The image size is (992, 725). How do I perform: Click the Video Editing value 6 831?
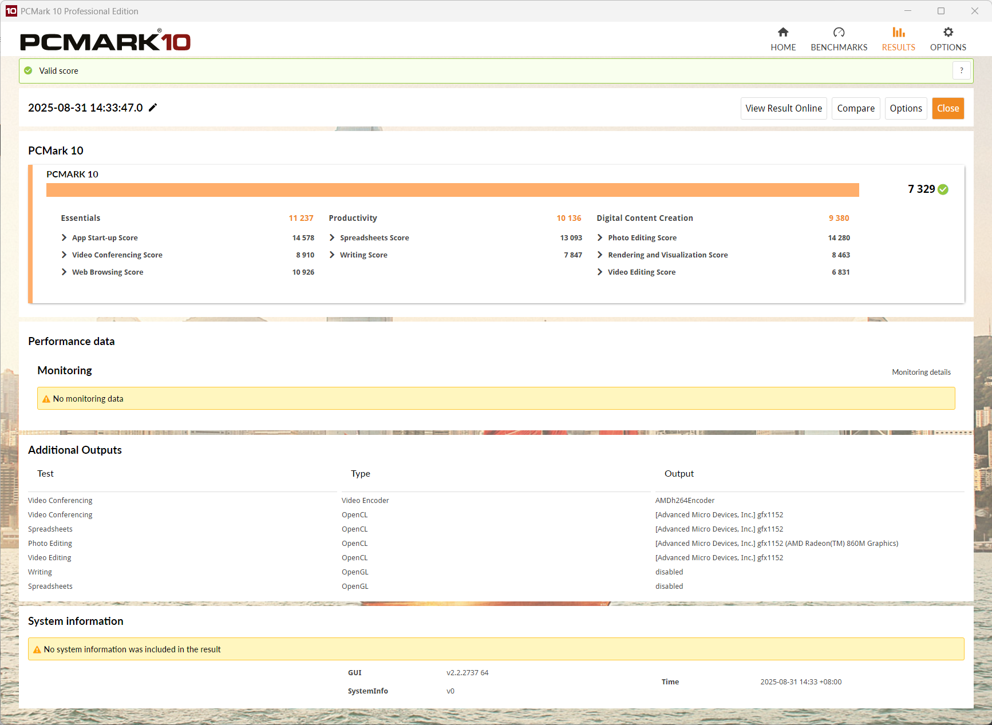click(x=841, y=272)
